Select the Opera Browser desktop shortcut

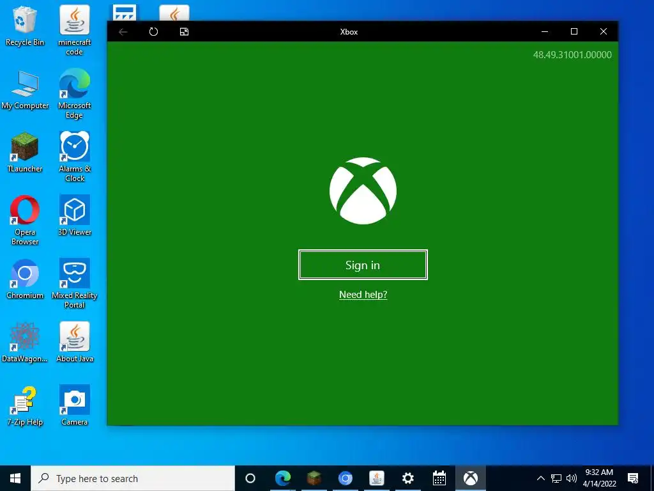[25, 221]
